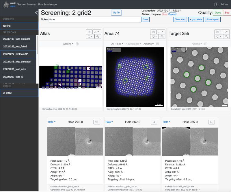Viewport: 231px width, 192px height.
Task: Select the 2_grid2 grid
Action: 19,93
